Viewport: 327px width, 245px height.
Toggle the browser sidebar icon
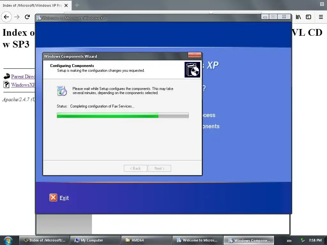tap(308, 17)
